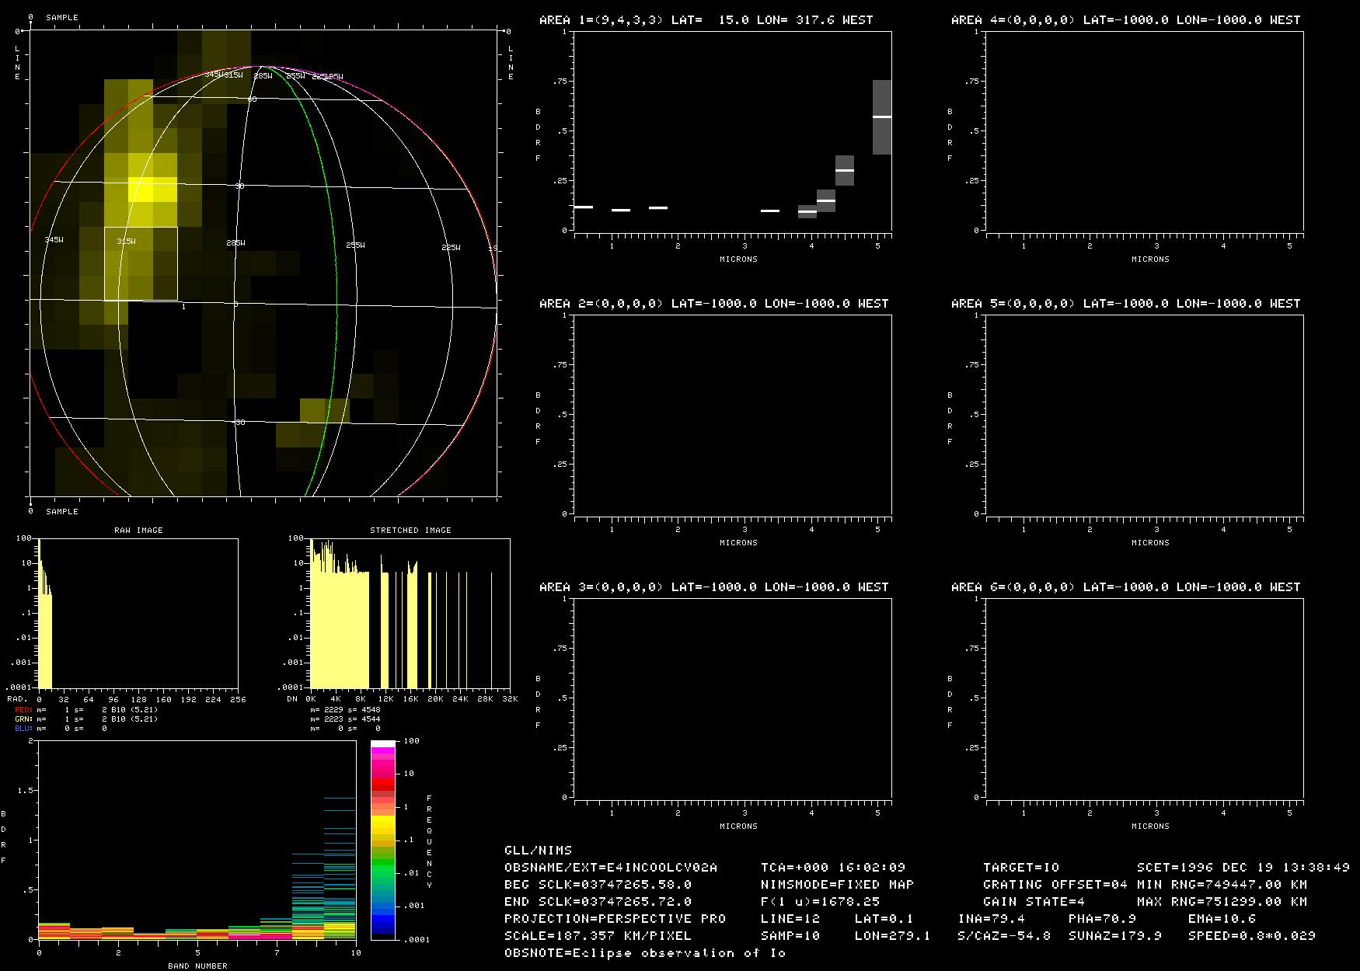Click inside the empty AREA 3 plot

tap(732, 698)
